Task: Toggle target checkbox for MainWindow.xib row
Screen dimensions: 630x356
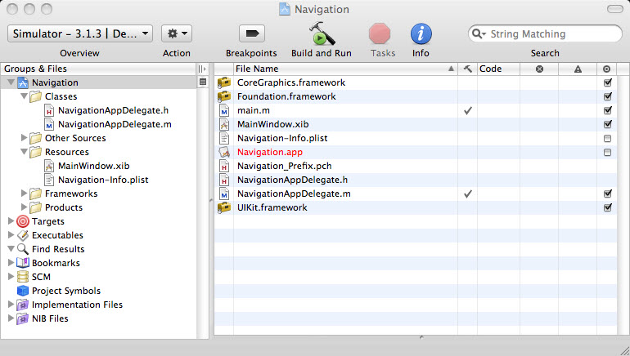Action: pyautogui.click(x=607, y=124)
